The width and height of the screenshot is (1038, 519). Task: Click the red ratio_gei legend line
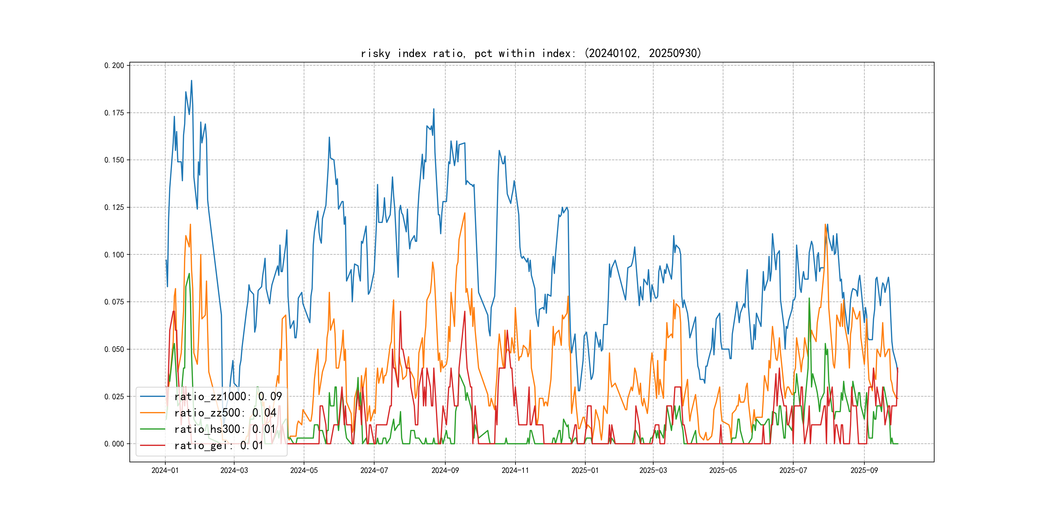pyautogui.click(x=152, y=446)
